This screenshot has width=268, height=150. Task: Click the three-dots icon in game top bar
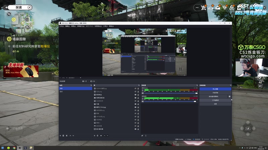(x=197, y=7)
